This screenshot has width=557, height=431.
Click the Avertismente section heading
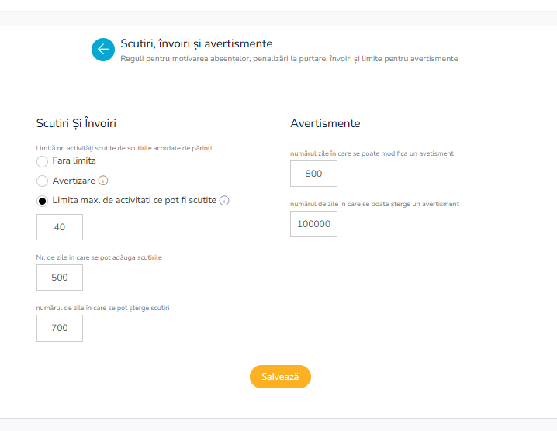coord(325,123)
